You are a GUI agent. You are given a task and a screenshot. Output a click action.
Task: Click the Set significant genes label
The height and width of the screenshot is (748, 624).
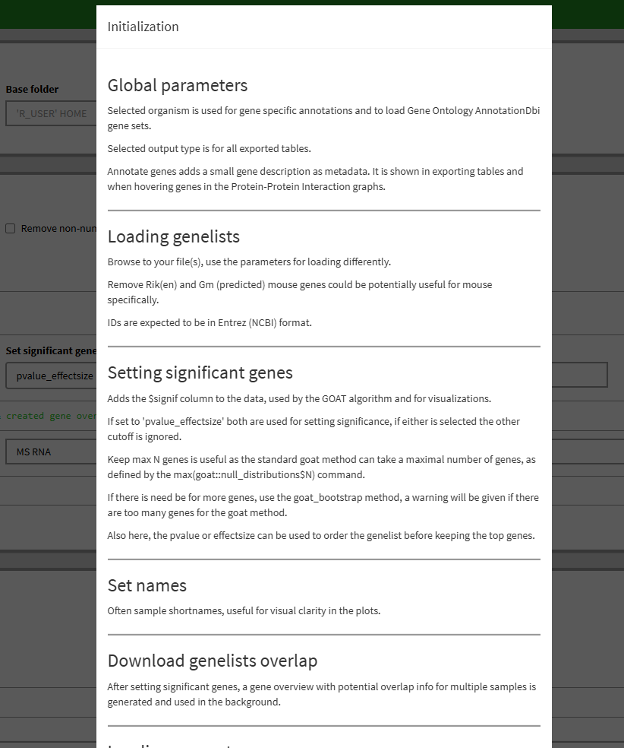tap(50, 350)
